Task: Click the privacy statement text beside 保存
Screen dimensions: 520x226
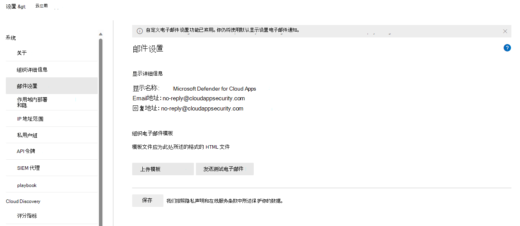Action: coord(224,201)
